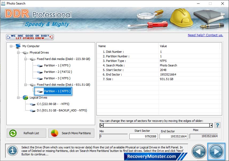This screenshot has height=161, width=229.
Task: Click icon beside Partition - 3 (NTFS)
Action: point(40,78)
